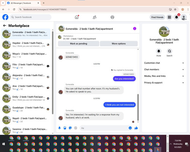Open Ana conversation in list

point(26,88)
